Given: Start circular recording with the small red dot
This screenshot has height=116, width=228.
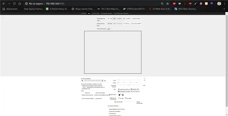Looking at the screenshot, I should [x=105, y=81].
